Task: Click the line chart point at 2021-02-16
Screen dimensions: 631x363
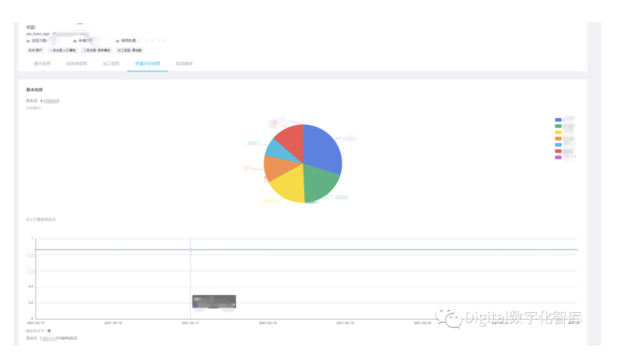Action: click(113, 249)
